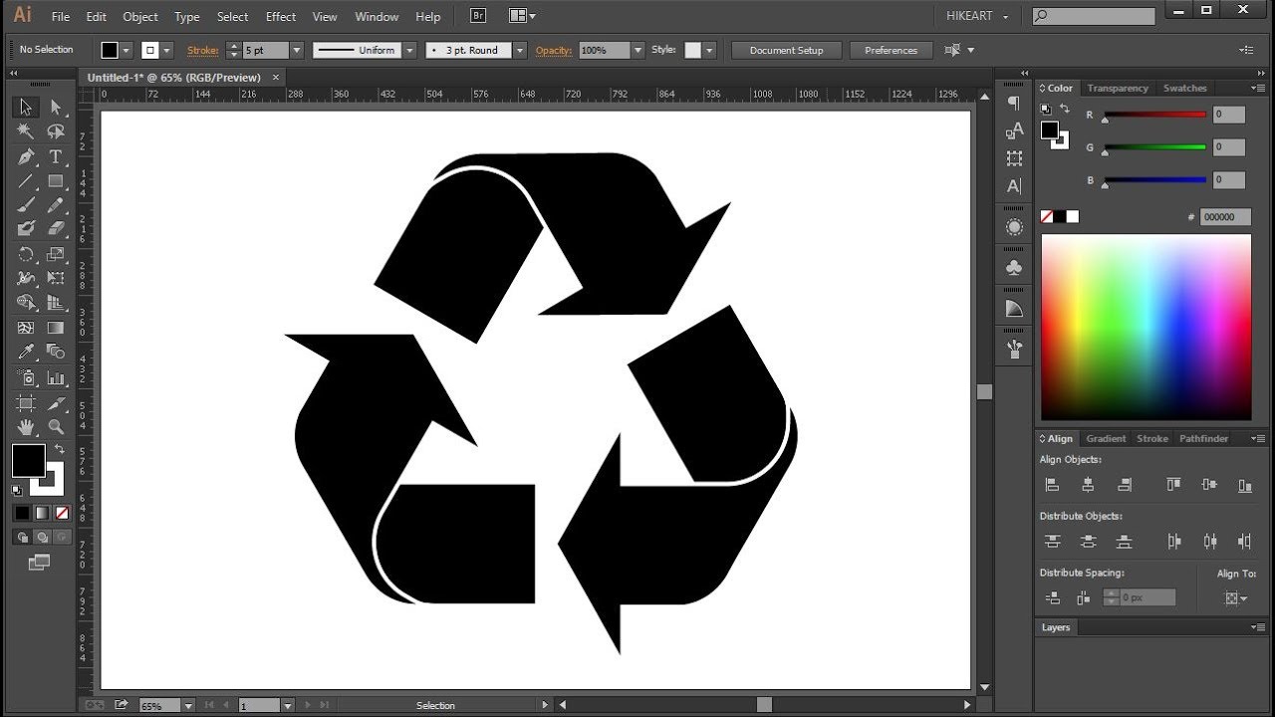Select the Pencil tool
The image size is (1275, 717).
tap(56, 204)
